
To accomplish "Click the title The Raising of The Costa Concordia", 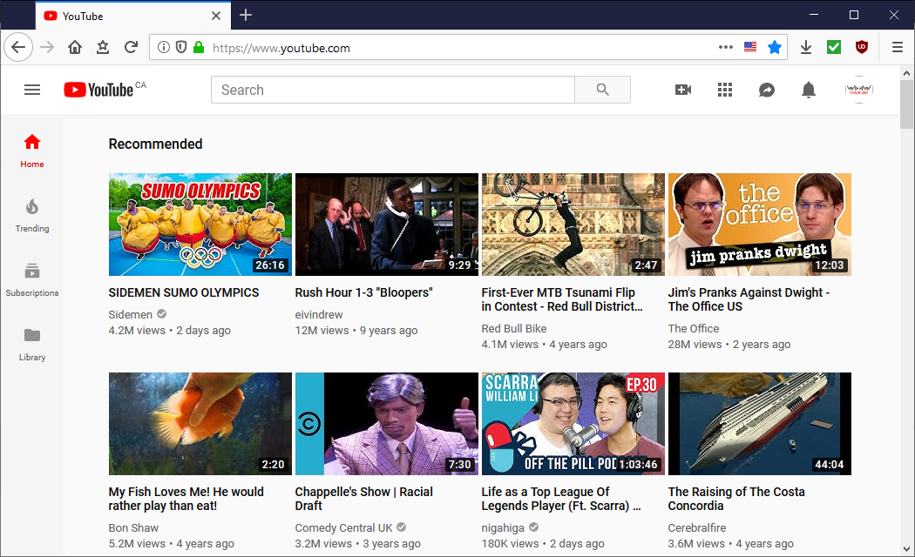I will 736,499.
